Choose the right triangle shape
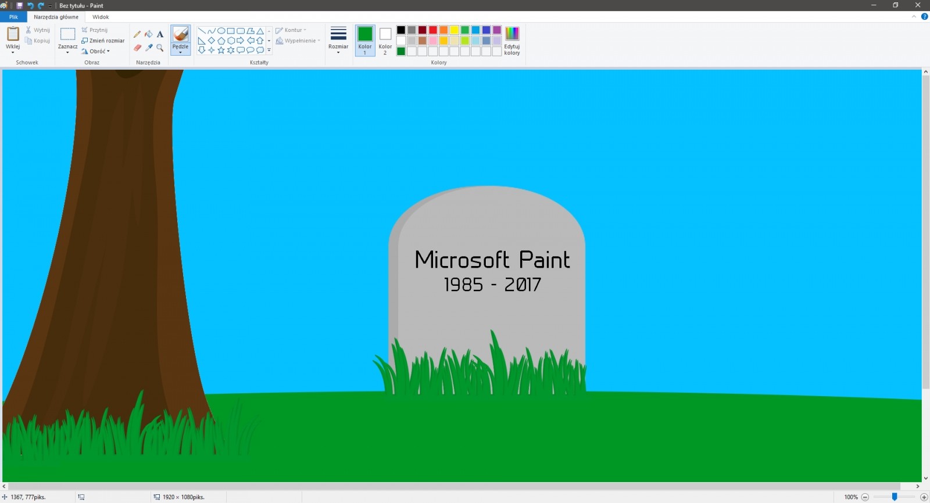Viewport: 930px width, 503px height. tap(202, 41)
